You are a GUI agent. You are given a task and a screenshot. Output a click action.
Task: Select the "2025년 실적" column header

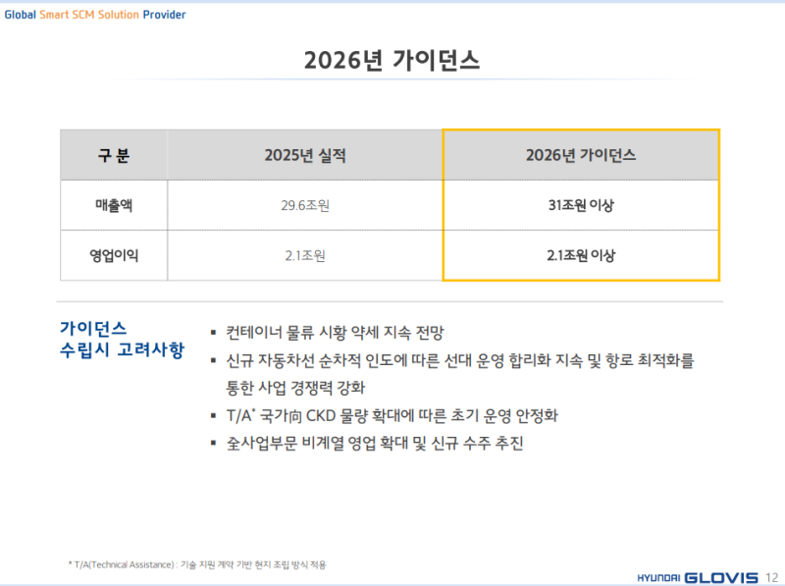[304, 155]
